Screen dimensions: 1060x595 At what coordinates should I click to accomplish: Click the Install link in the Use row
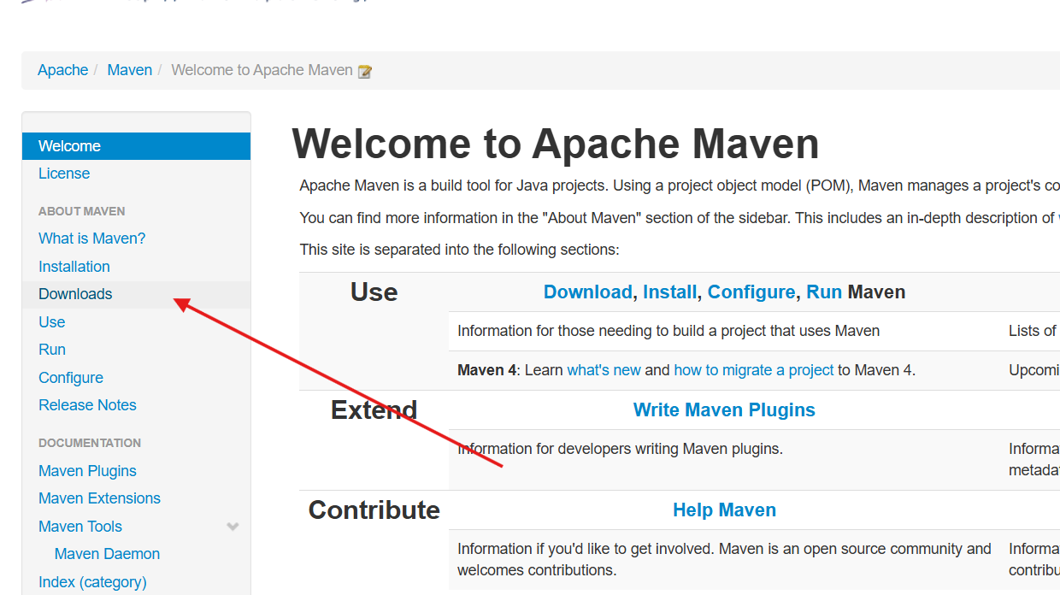(x=670, y=292)
